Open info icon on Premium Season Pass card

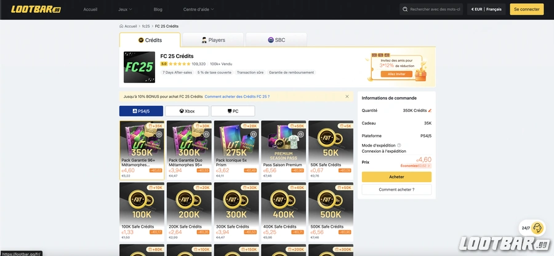(300, 134)
